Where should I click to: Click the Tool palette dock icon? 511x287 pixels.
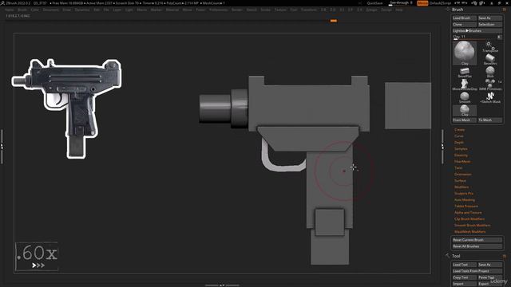pos(505,256)
